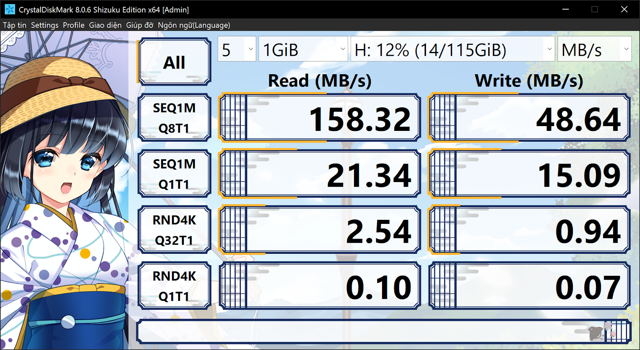Click the Write (MB/s) column header
Screen dimensions: 640x350
[x=529, y=81]
